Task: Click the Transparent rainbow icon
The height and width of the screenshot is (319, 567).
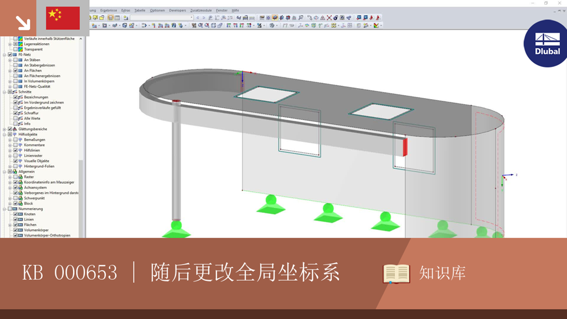Action: [20, 49]
